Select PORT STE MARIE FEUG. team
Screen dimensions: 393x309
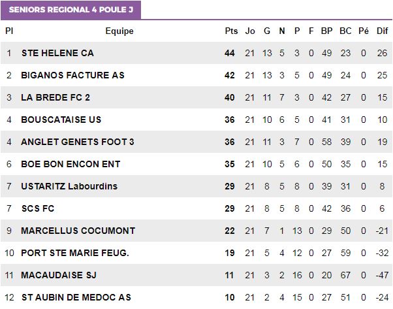75,253
